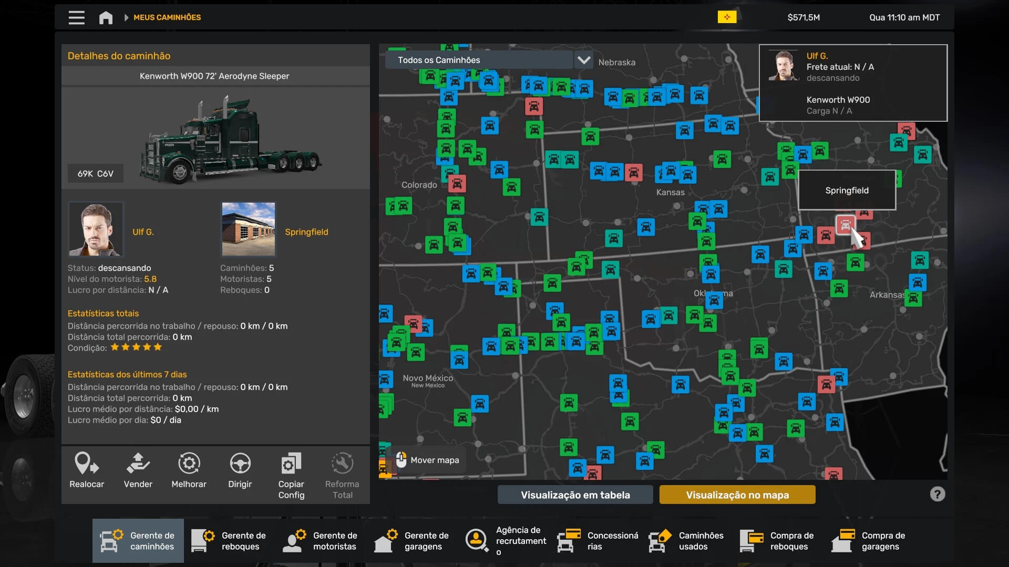Switch to Visualização em tabela

575,495
